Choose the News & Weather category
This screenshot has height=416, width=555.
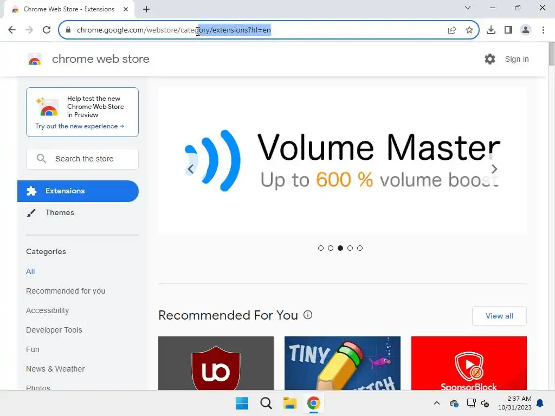[x=55, y=369]
